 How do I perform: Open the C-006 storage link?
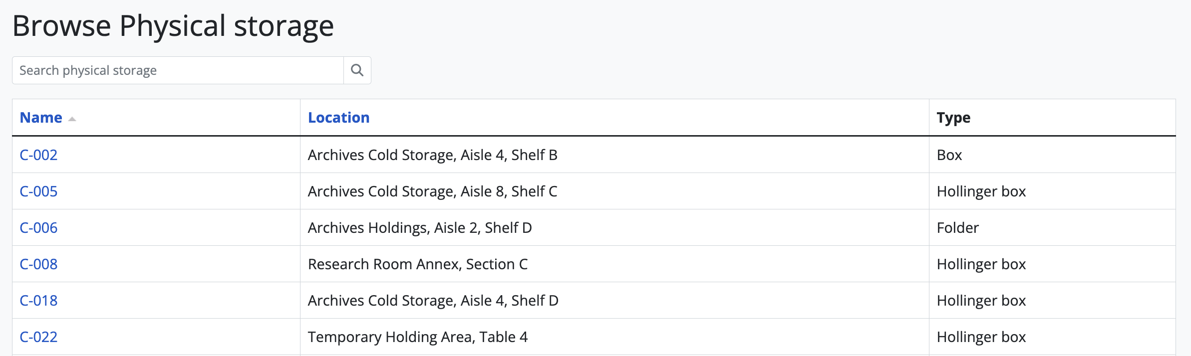click(x=38, y=228)
